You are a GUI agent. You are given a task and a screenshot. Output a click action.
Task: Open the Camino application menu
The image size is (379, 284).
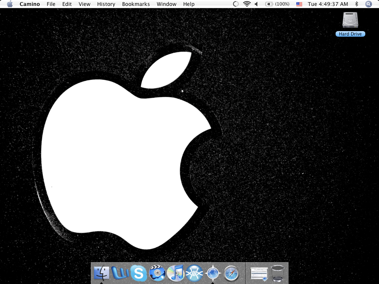tap(30, 4)
